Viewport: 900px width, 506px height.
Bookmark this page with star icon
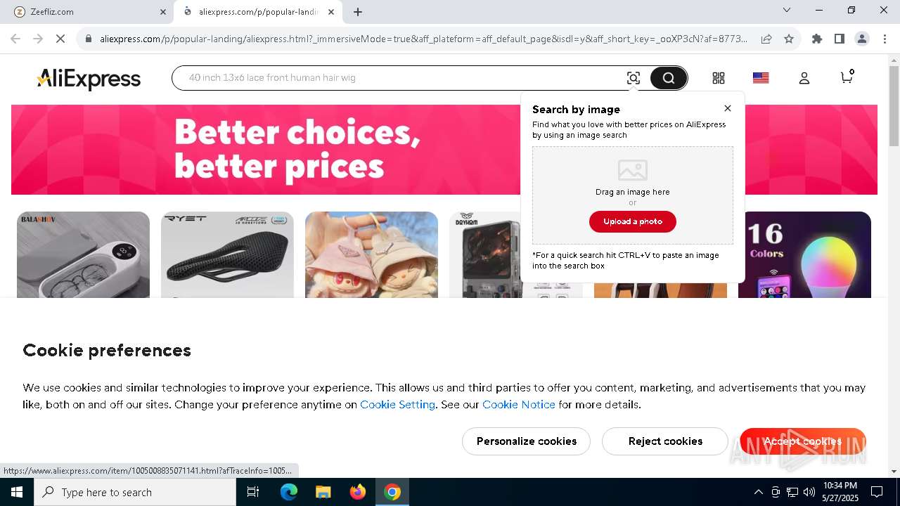[x=789, y=39]
